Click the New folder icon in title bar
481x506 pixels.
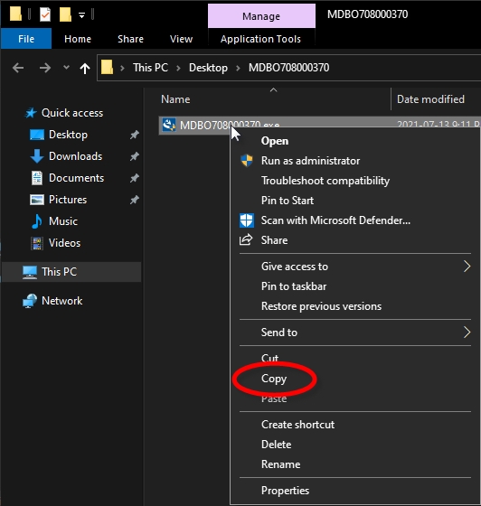pyautogui.click(x=65, y=14)
